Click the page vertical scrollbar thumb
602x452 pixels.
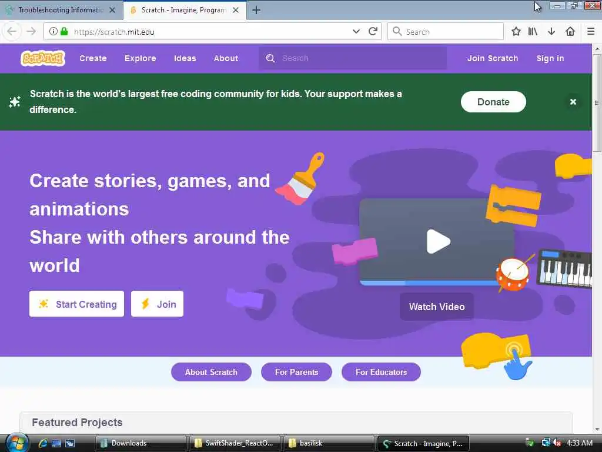click(597, 102)
